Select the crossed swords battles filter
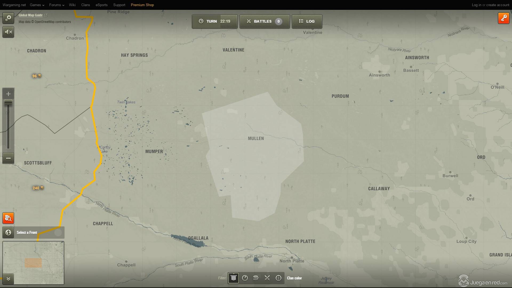512x288 pixels. pos(267,278)
